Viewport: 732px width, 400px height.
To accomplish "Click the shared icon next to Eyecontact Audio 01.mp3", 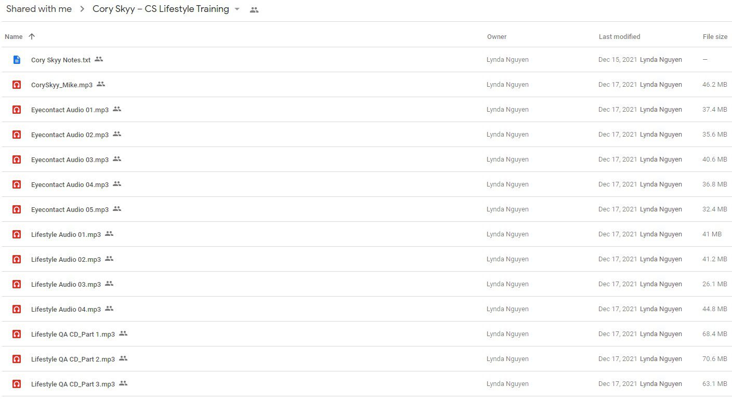I will (x=117, y=109).
